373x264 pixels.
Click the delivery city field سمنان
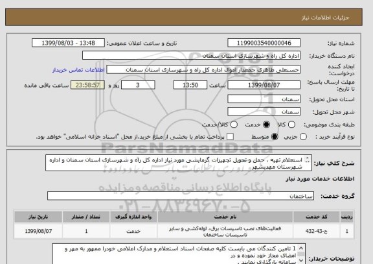[264, 112]
